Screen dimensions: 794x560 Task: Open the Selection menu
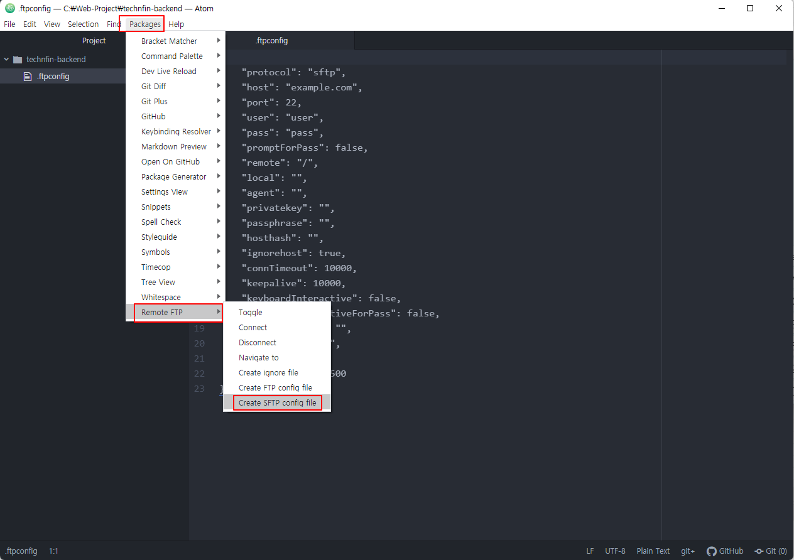84,24
